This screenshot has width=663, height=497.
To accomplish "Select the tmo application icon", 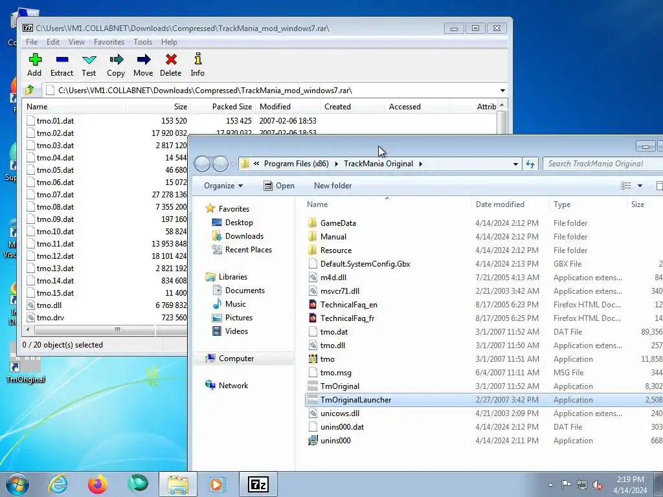I will point(313,359).
